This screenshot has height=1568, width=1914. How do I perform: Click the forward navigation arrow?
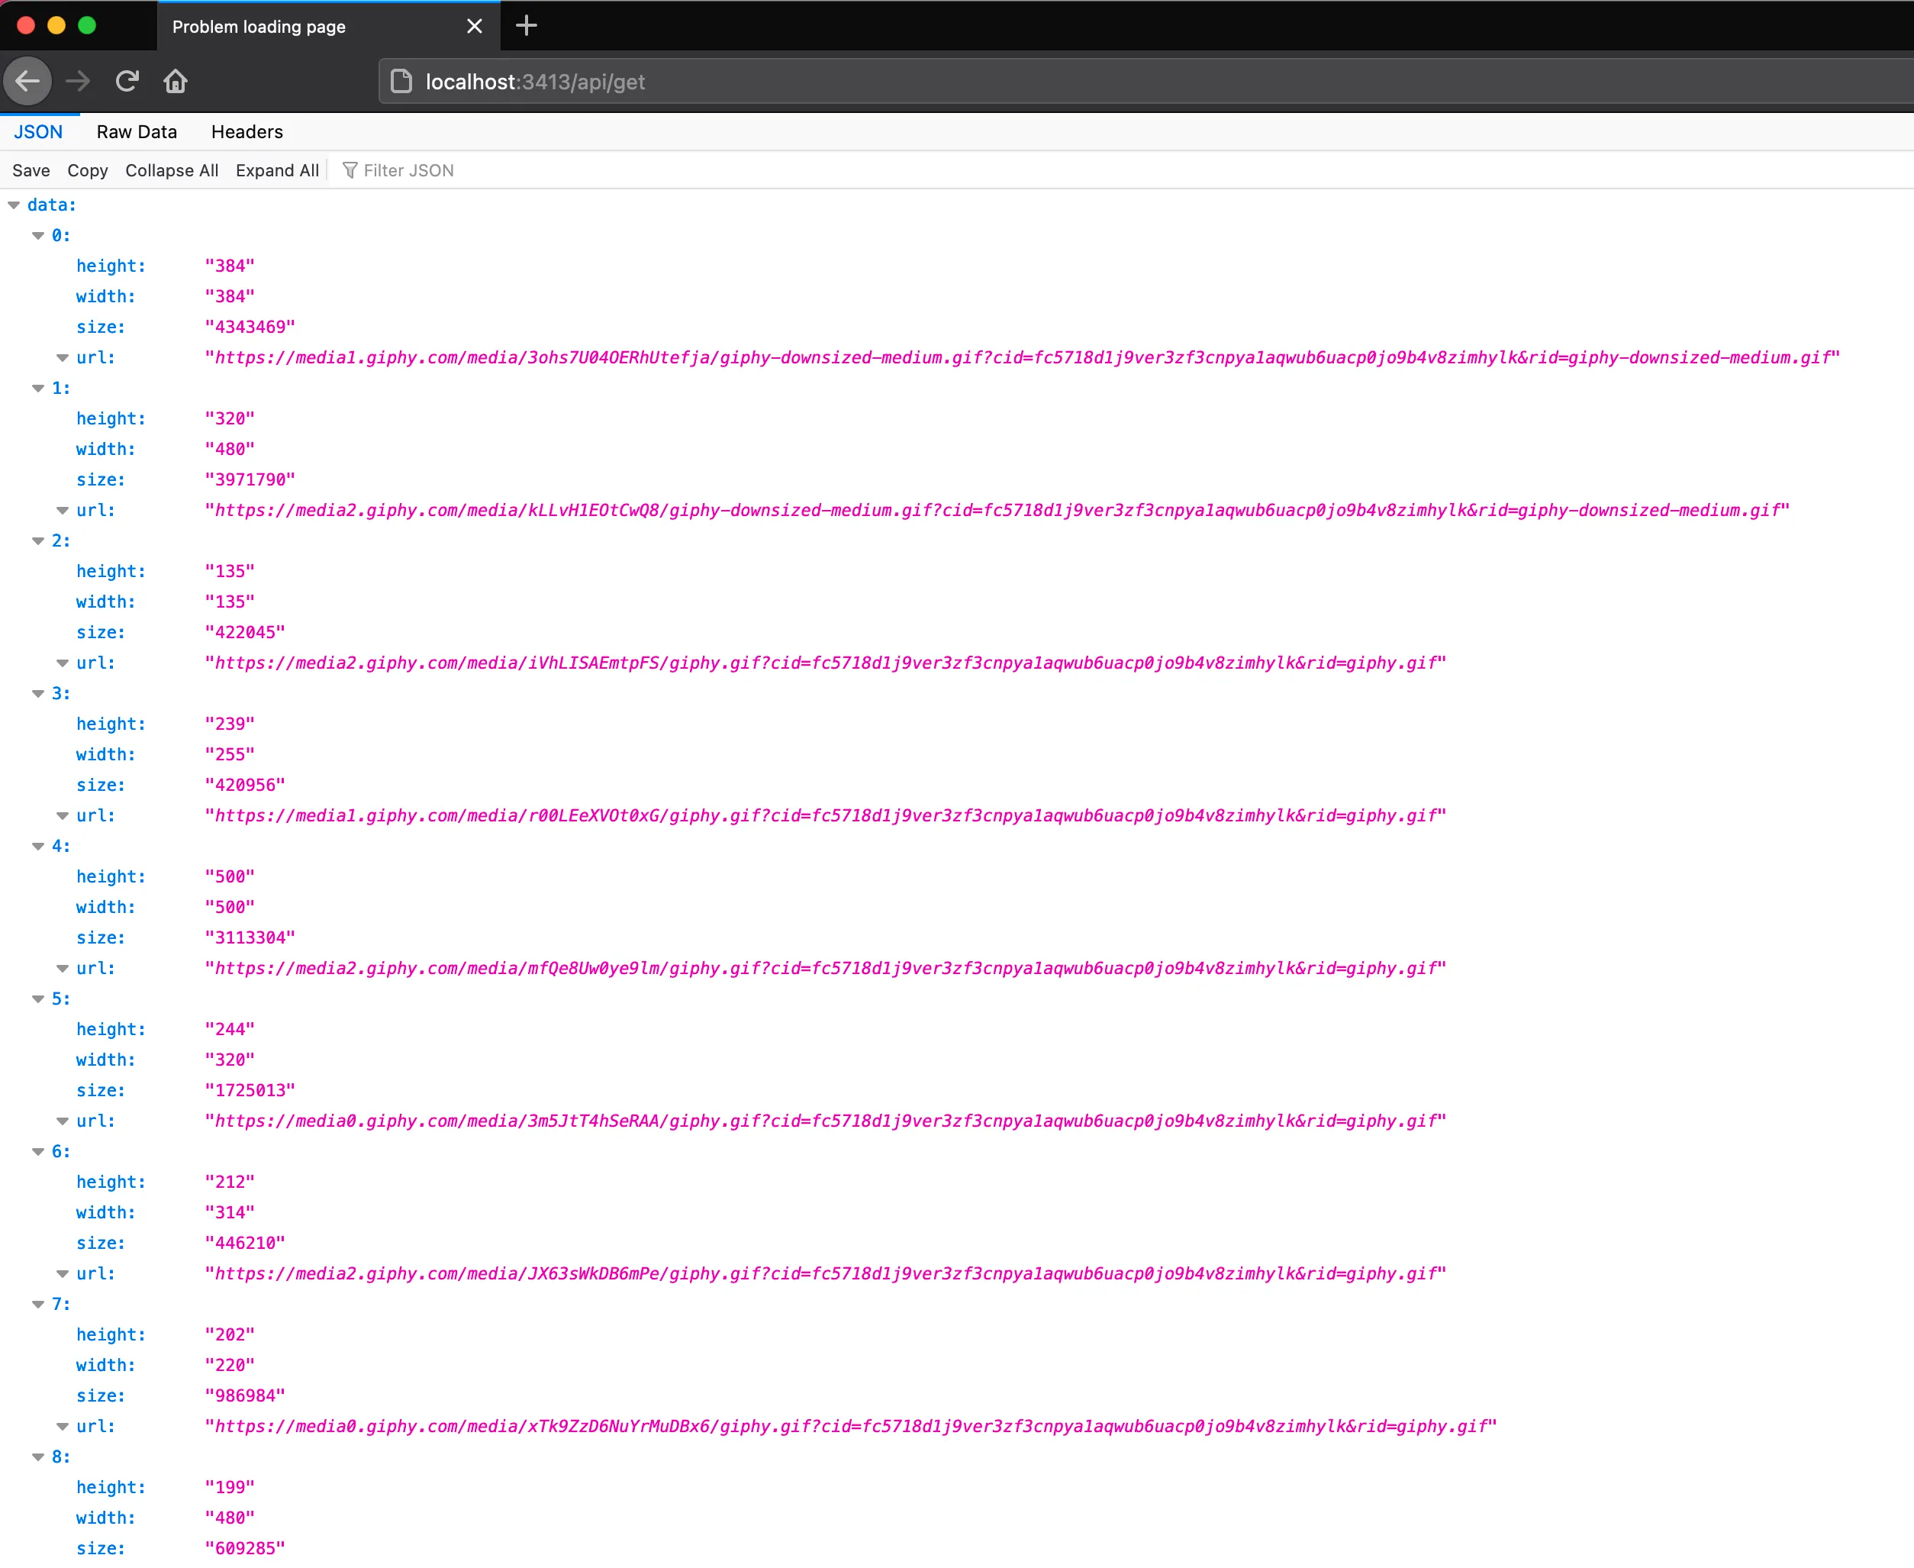tap(78, 81)
